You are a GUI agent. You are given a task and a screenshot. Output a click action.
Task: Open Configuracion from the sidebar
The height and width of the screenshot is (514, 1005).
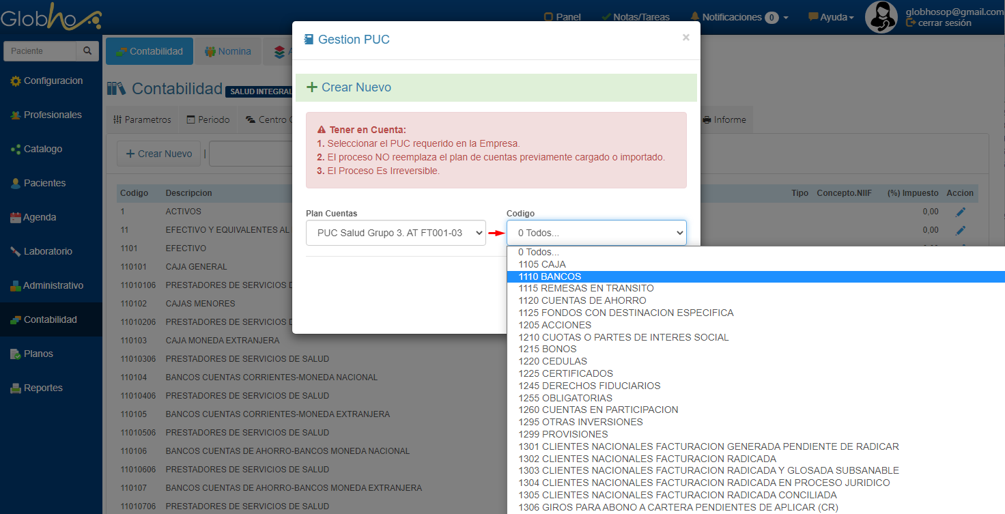click(x=53, y=81)
